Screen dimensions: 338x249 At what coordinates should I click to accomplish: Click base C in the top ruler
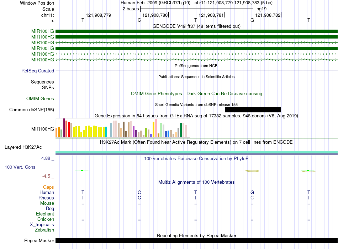tap(139, 20)
